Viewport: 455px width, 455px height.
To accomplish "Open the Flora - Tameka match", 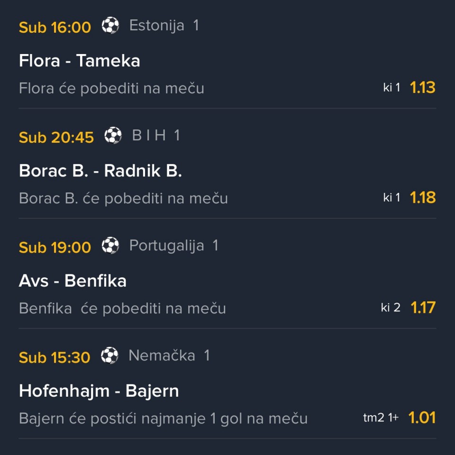I will (x=80, y=61).
